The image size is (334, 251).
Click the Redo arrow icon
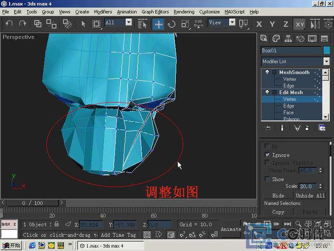point(23,24)
